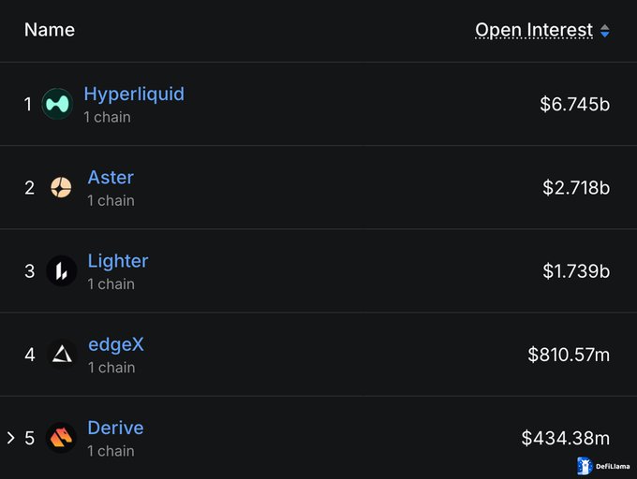Expand the Derive row with the chevron
The width and height of the screenshot is (637, 479).
[11, 438]
